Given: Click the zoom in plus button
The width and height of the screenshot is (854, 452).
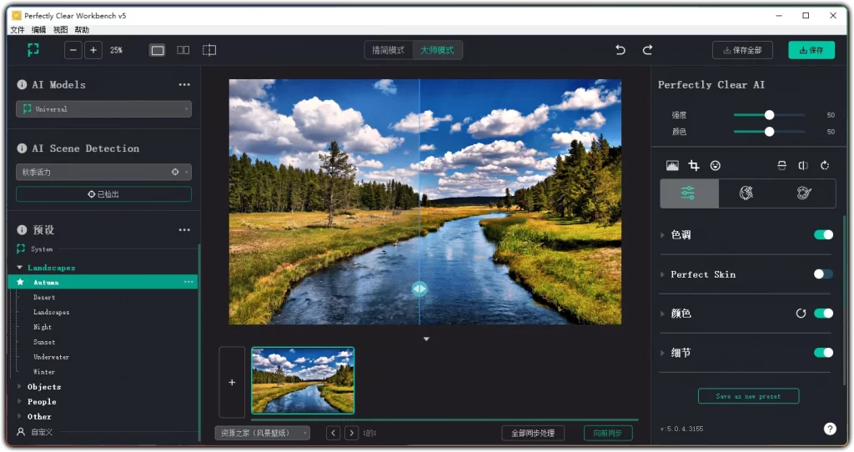Looking at the screenshot, I should 93,50.
